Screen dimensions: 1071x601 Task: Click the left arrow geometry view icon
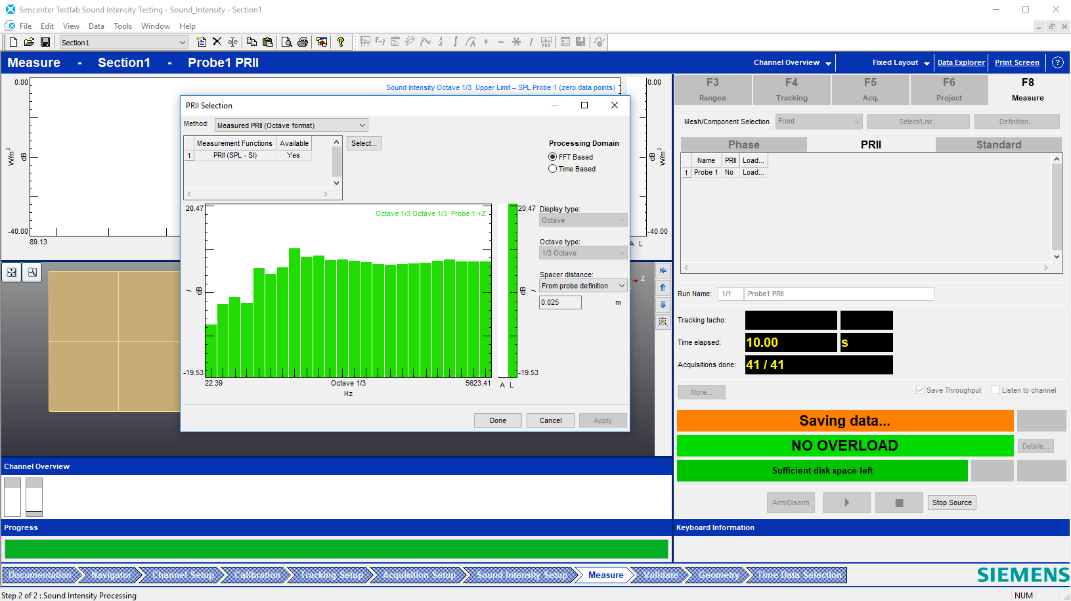663,271
